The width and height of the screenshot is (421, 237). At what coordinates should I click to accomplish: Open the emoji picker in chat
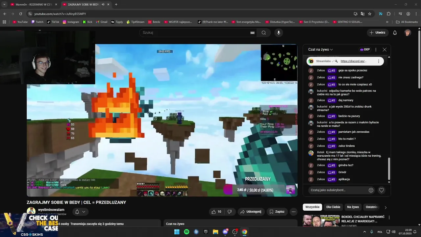pos(371,190)
